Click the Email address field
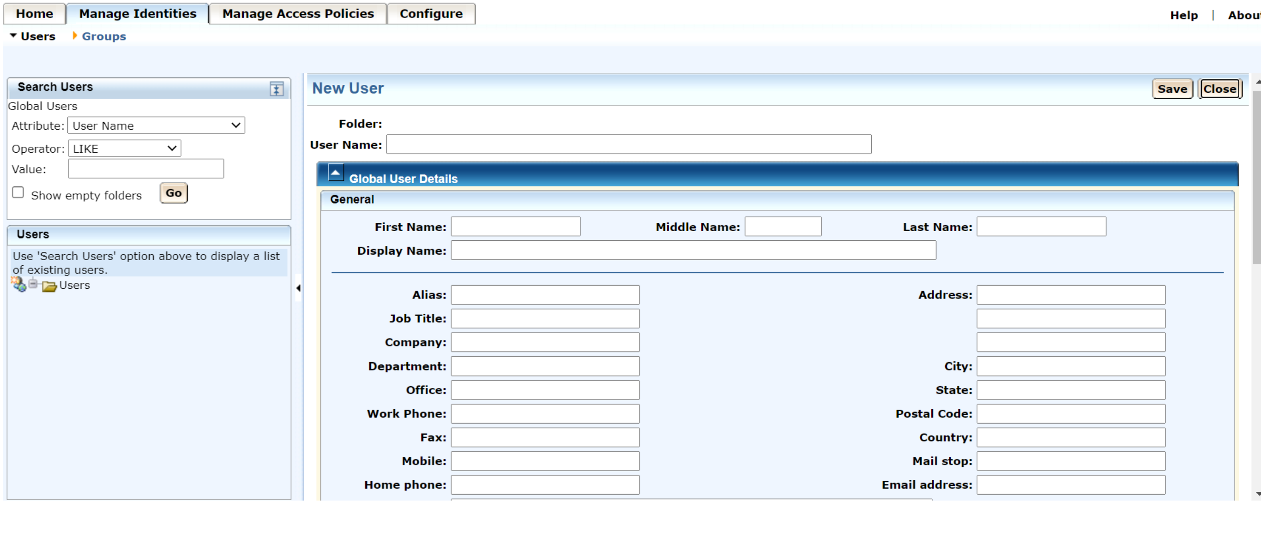Screen dimensions: 1261x543 1071,485
